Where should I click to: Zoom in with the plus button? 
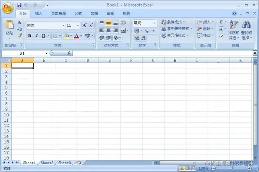tap(249, 168)
